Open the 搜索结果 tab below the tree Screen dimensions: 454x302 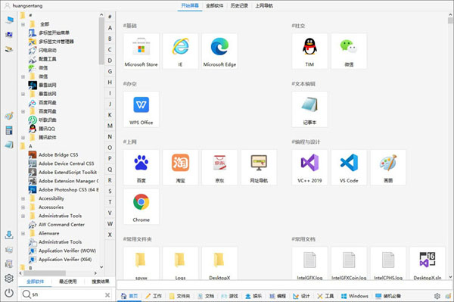pos(100,282)
